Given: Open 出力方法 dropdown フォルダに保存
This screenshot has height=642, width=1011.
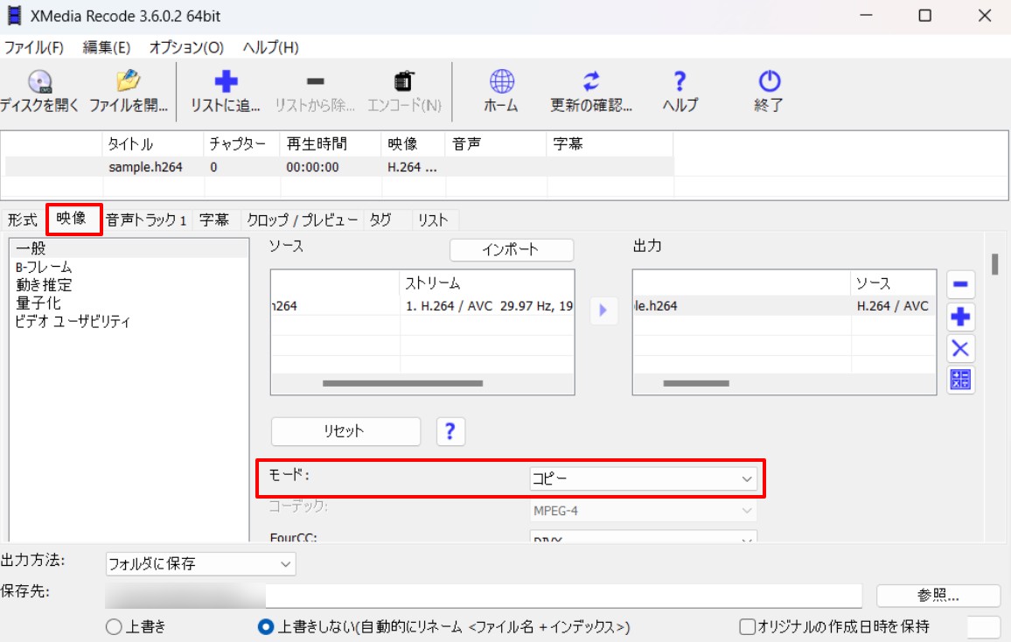Looking at the screenshot, I should point(200,564).
